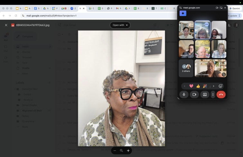Start screen sharing with Present button
The width and height of the screenshot is (243, 157).
tap(204, 94)
